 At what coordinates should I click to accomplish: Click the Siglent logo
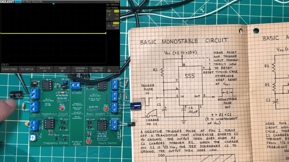(7, 2)
